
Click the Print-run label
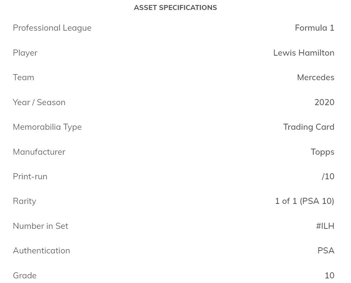30,176
